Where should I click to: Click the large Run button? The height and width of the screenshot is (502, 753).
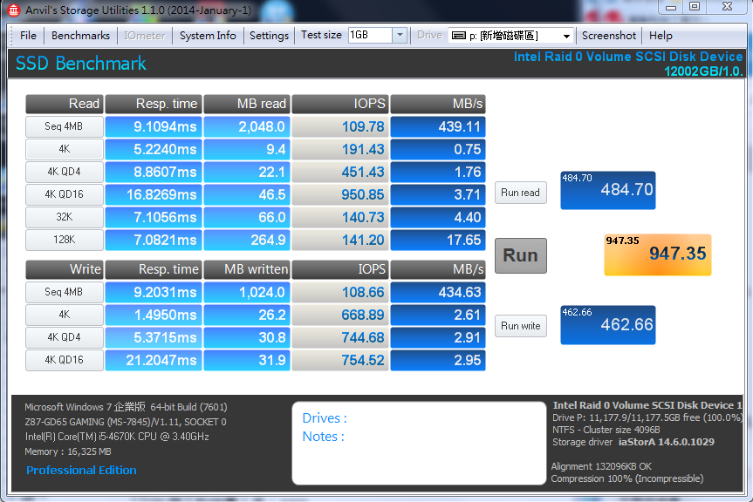(x=521, y=255)
